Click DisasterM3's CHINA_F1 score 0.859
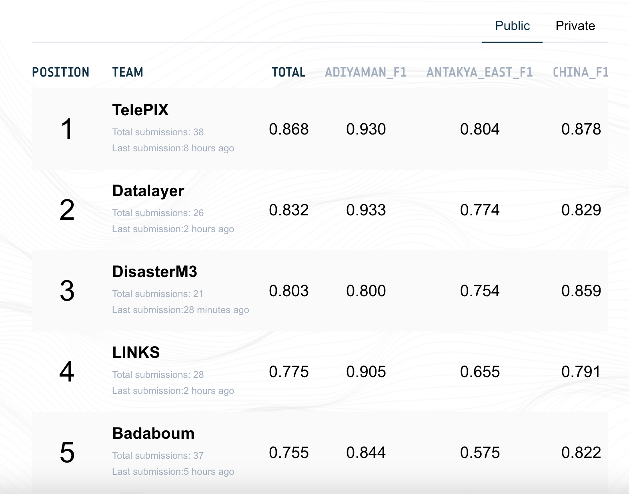The image size is (629, 494). pos(581,291)
